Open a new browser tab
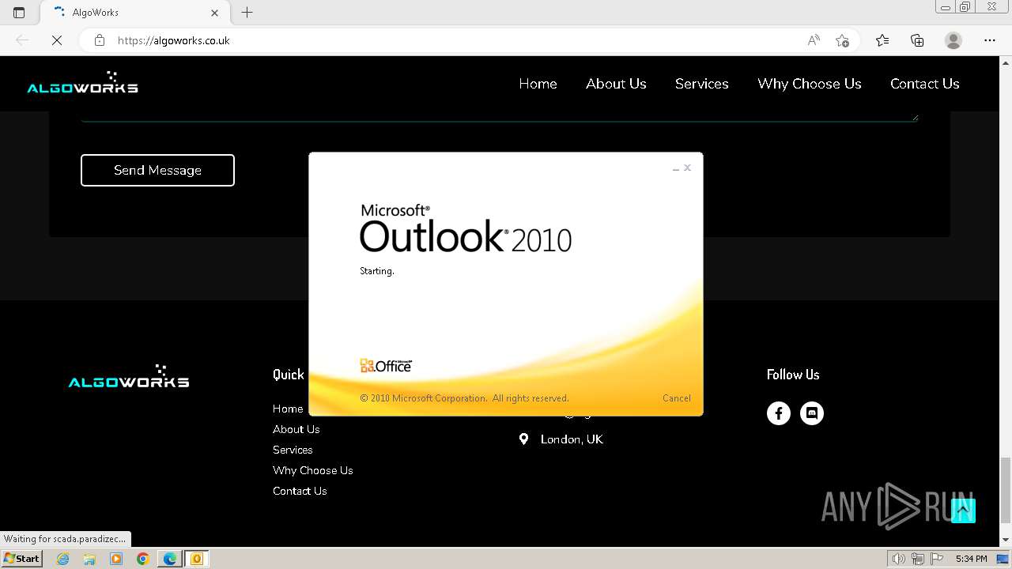The image size is (1012, 569). (x=247, y=13)
